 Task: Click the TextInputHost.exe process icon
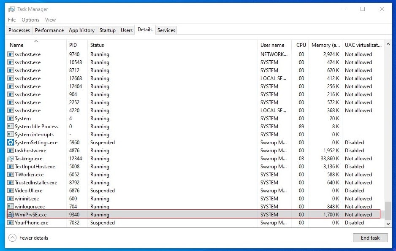pyautogui.click(x=11, y=167)
